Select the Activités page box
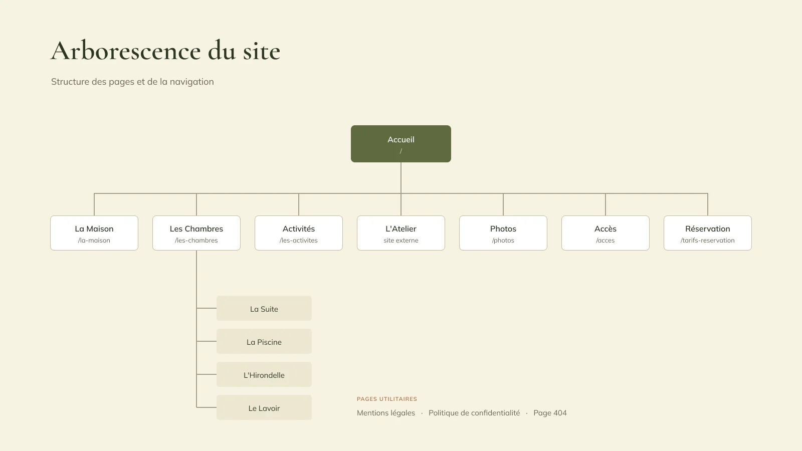The image size is (802, 451). coord(299,233)
